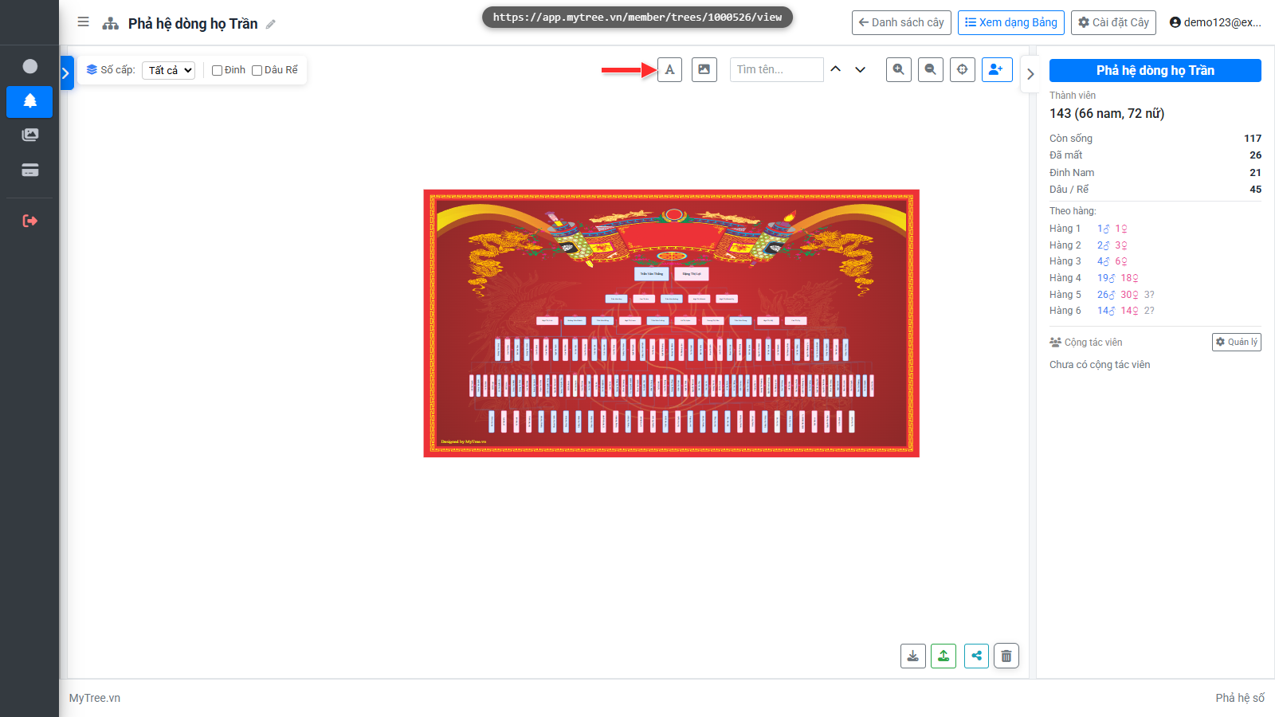Click into the Tìm tên search field

point(776,69)
